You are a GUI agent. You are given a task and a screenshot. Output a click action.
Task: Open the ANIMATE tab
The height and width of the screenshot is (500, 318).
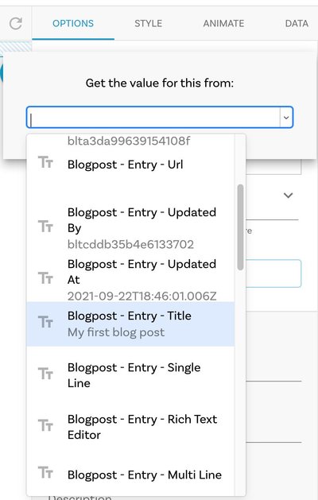(x=223, y=23)
